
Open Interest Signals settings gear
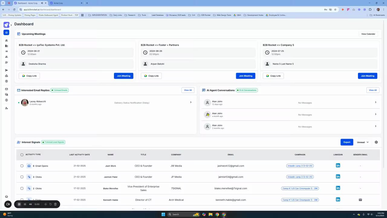[376, 142]
